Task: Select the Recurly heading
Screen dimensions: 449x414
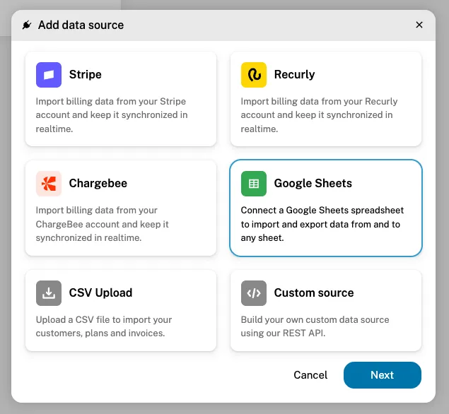Action: [294, 74]
